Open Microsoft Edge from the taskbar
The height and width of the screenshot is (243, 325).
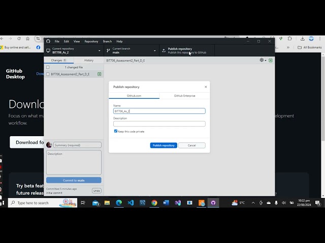[119, 203]
